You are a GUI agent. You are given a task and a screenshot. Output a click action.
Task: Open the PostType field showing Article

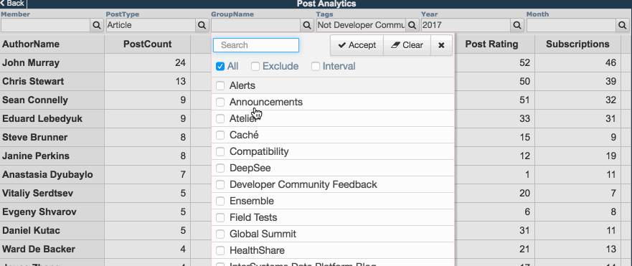pyautogui.click(x=151, y=25)
